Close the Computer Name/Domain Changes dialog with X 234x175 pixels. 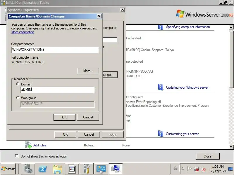[99, 16]
